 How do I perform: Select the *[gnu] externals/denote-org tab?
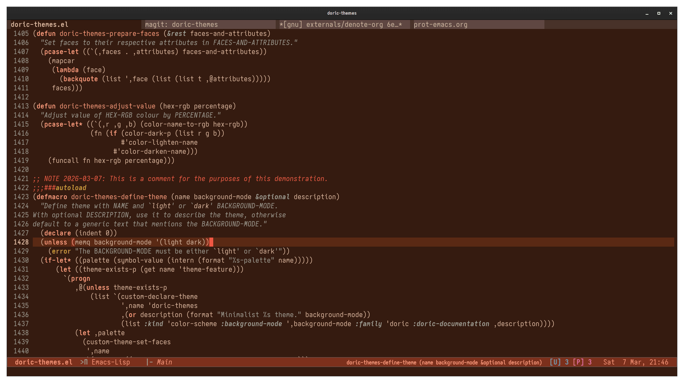[341, 24]
